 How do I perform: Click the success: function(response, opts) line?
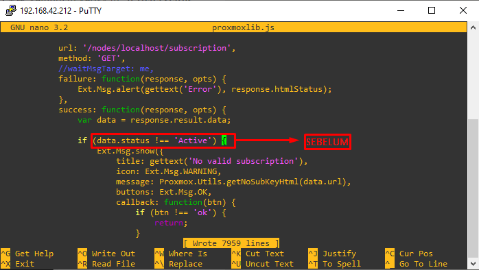(x=142, y=110)
